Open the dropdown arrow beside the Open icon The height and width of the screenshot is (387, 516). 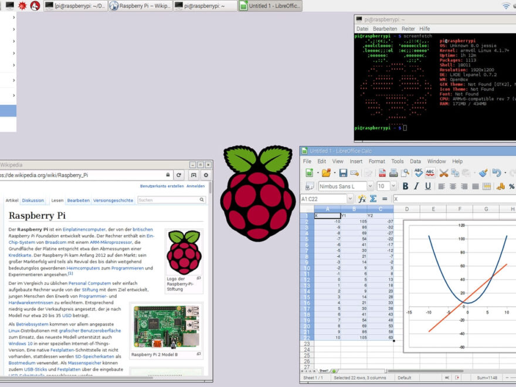point(334,173)
